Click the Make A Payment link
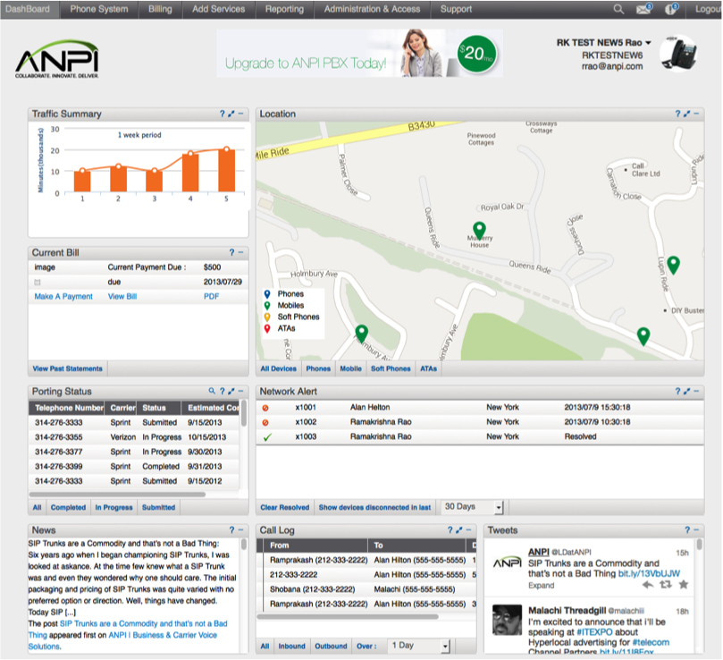The width and height of the screenshot is (723, 660). click(63, 296)
